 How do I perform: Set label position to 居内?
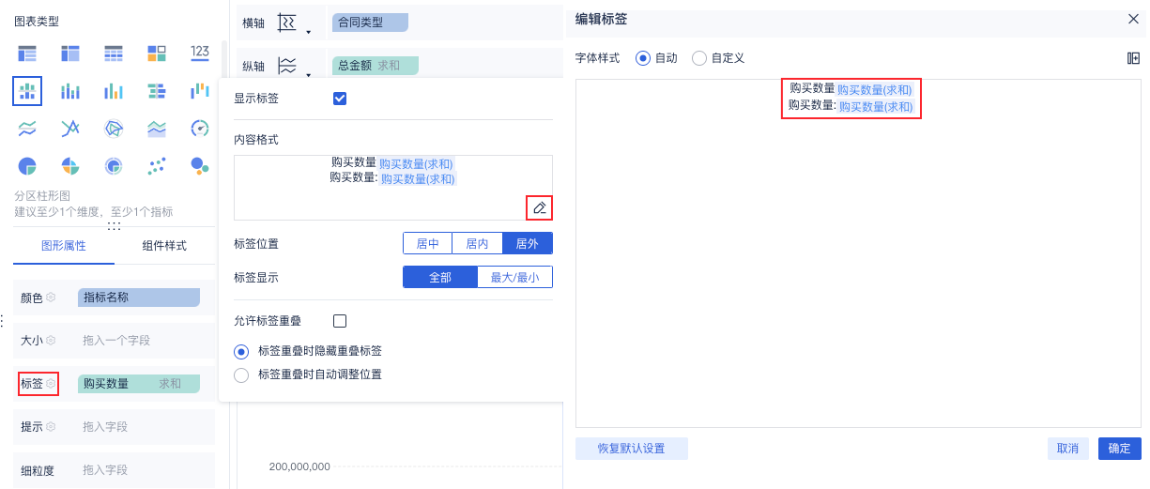tap(477, 243)
